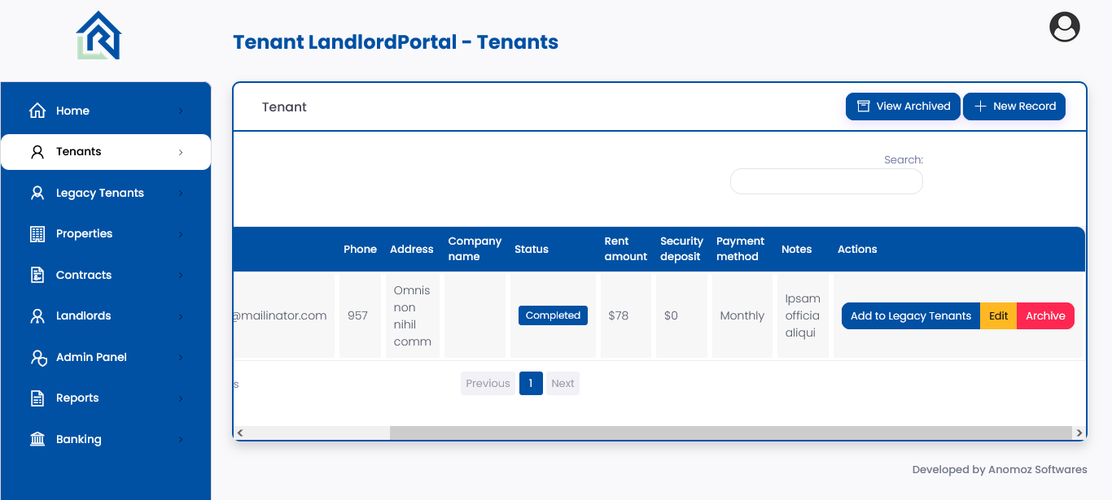
Task: Open the Legacy Tenants menu item
Action: [x=99, y=193]
